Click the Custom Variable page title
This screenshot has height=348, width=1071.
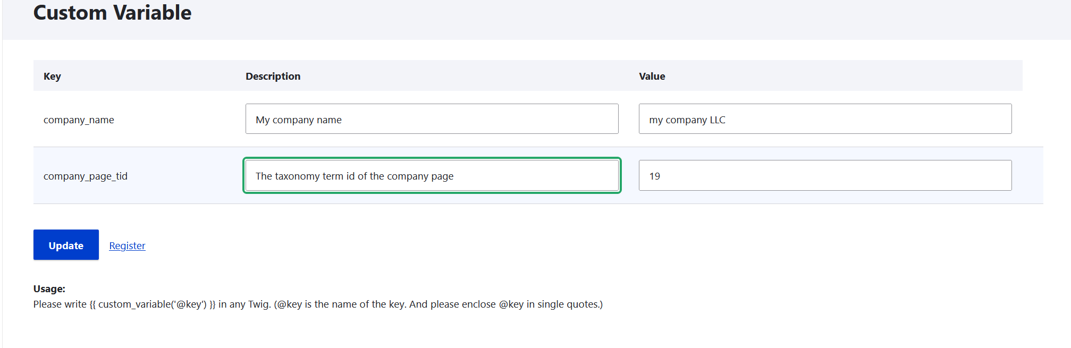tap(112, 12)
